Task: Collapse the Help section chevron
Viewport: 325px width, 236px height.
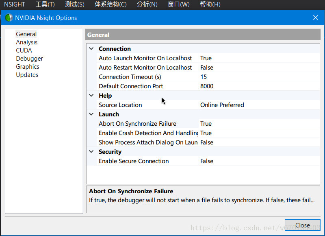Action: tap(91, 96)
